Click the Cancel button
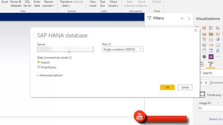 (x=185, y=87)
